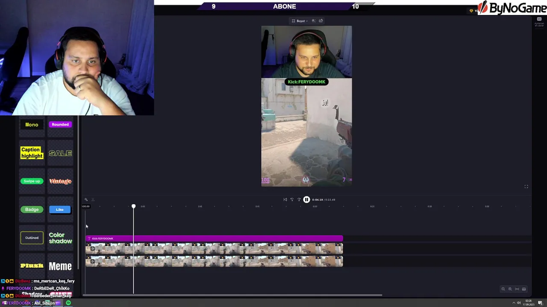This screenshot has width=547, height=307.
Task: Click the 0:20 mark on the ruler
Action: pos(315,206)
